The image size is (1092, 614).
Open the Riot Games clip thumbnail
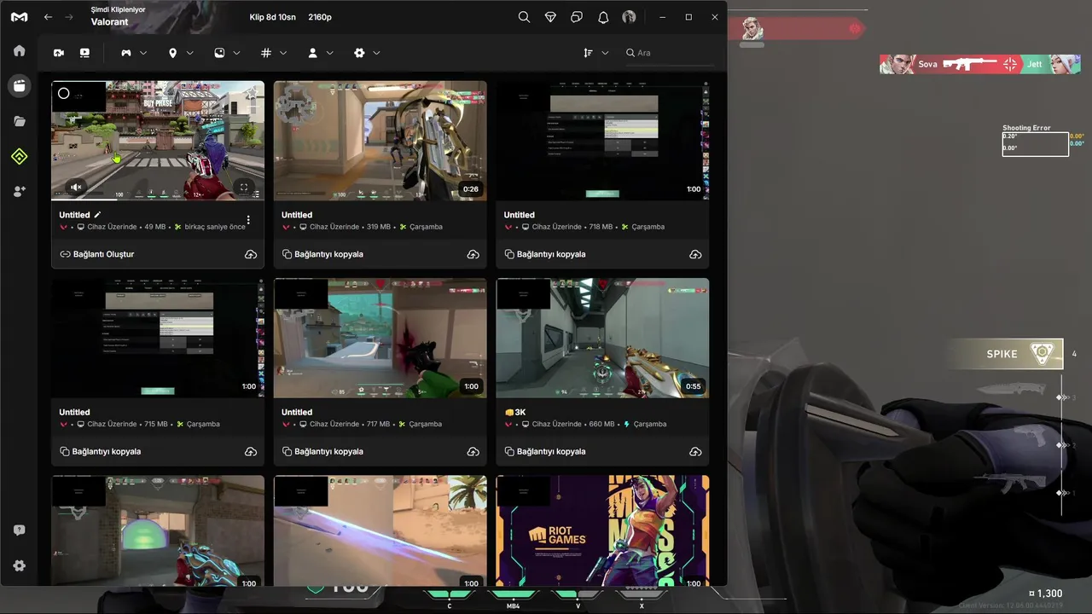602,530
